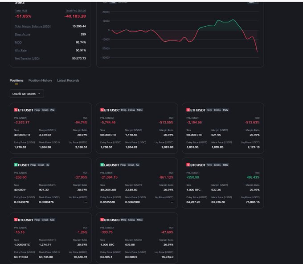The height and width of the screenshot is (264, 303).
Task: Open the ETHUSD1 position title
Action: pyautogui.click(x=25, y=110)
